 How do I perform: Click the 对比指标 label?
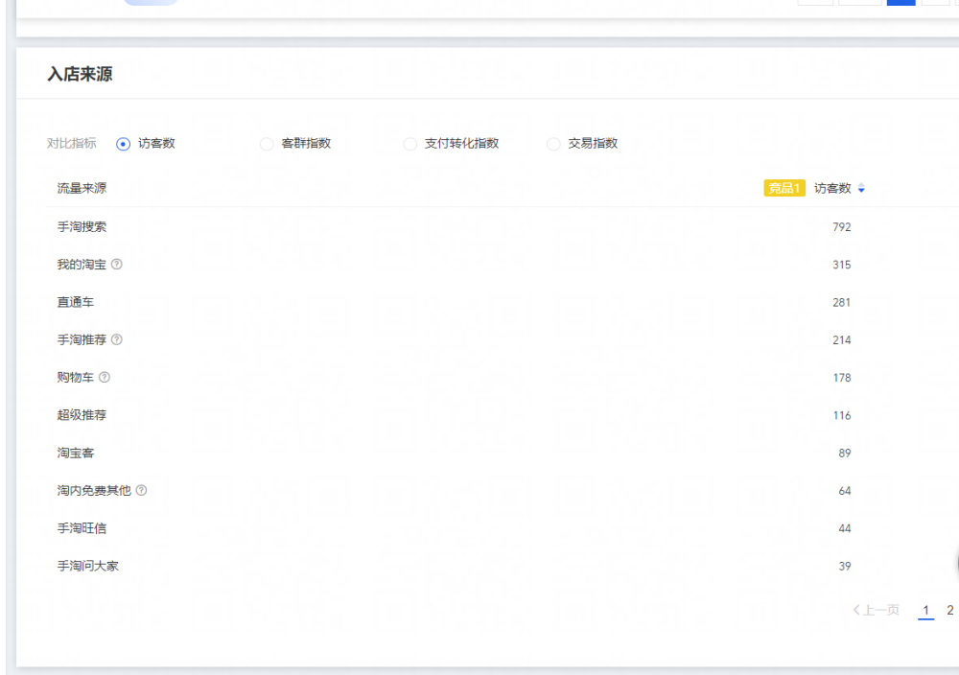pos(72,144)
